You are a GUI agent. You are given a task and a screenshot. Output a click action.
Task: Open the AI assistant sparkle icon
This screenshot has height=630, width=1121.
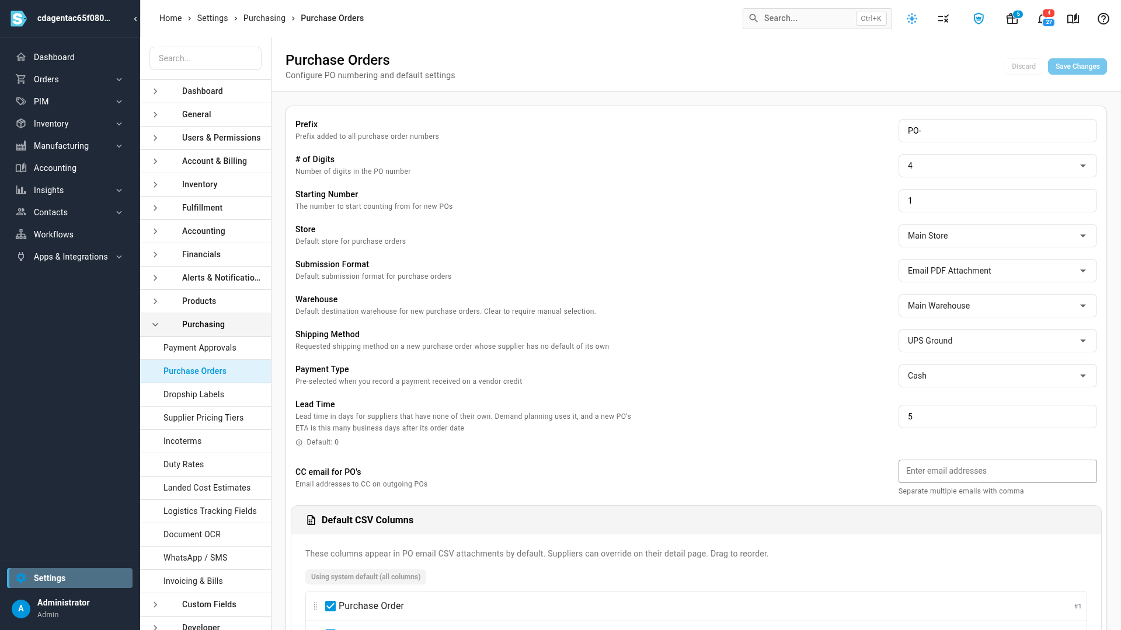click(x=912, y=19)
